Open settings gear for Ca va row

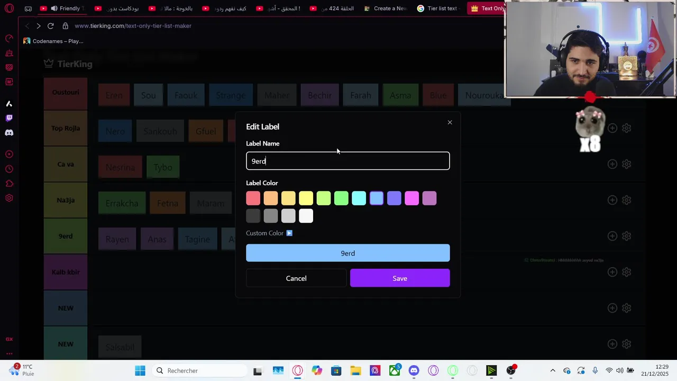coord(627,164)
